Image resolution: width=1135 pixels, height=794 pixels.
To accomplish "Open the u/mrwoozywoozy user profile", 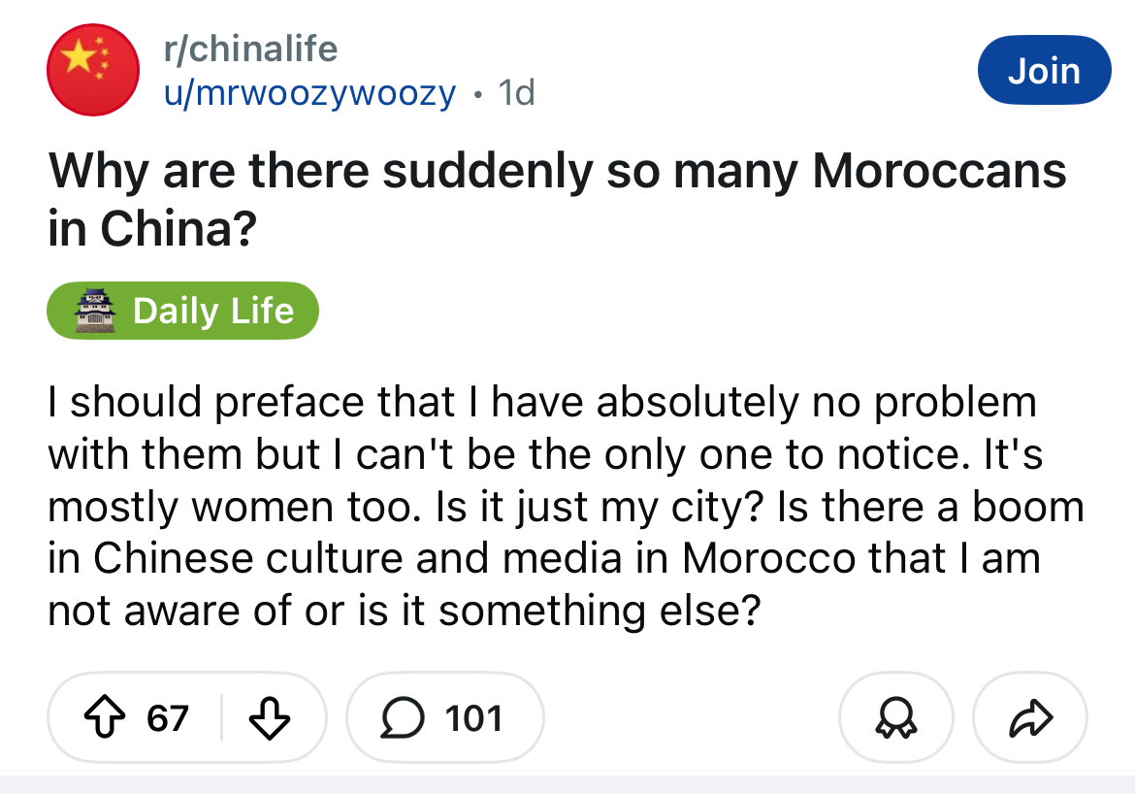I will click(x=309, y=93).
